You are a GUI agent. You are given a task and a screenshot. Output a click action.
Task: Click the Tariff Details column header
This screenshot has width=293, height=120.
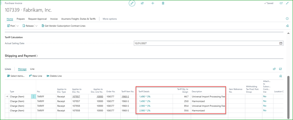pos(144,92)
